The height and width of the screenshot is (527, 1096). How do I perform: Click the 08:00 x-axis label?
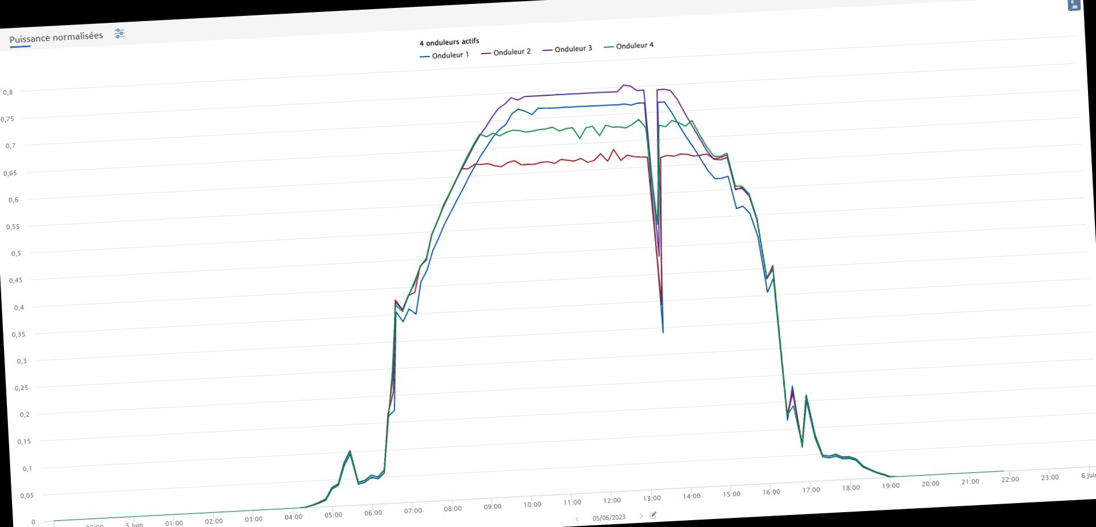pos(453,509)
